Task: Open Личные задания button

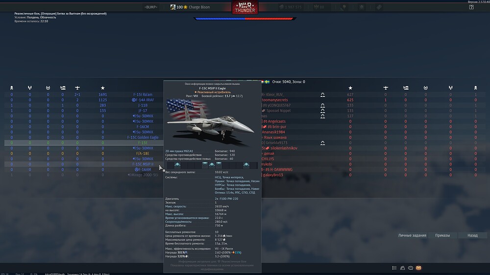Action: tap(412, 235)
